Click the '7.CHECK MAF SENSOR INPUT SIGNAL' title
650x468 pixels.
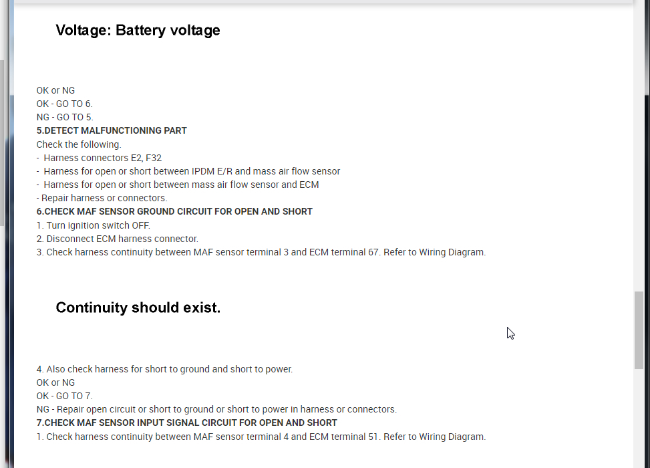186,423
